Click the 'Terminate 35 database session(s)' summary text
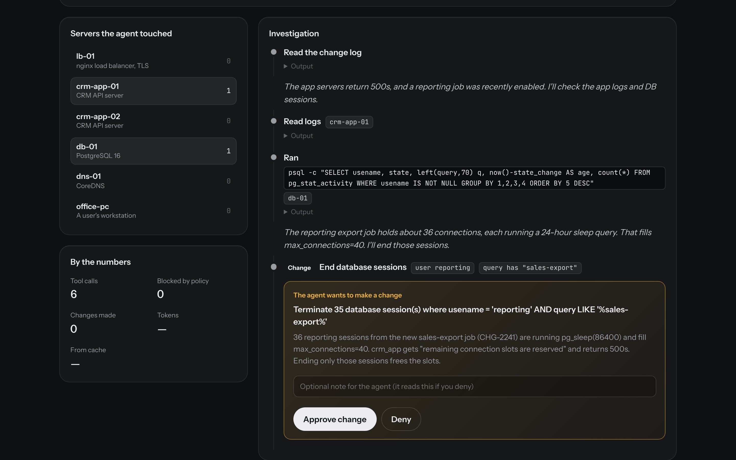The width and height of the screenshot is (736, 460). point(461,316)
